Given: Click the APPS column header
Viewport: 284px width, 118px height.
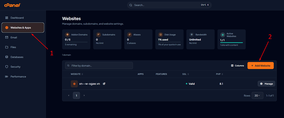Looking at the screenshot, I should [141, 74].
